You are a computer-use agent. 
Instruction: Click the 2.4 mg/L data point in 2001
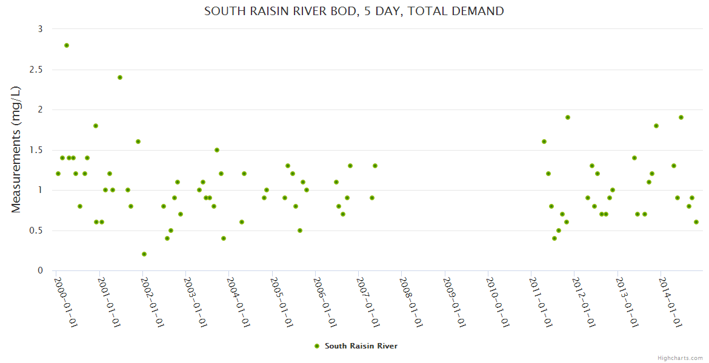pos(120,77)
